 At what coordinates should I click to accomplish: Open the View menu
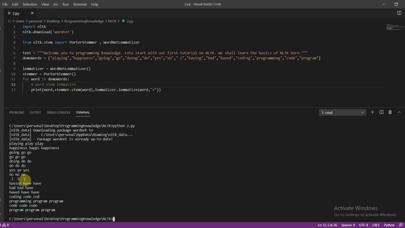coord(45,4)
